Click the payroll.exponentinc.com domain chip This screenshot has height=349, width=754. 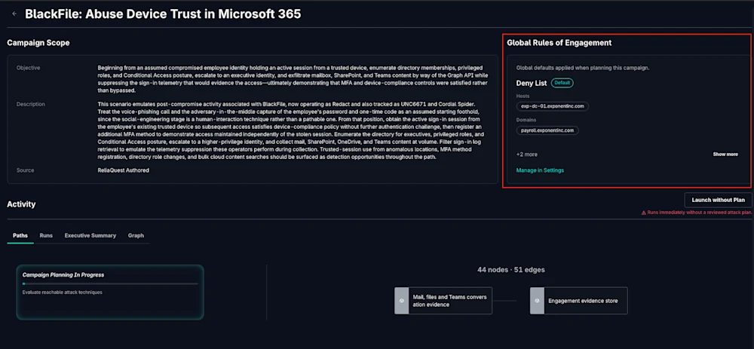point(547,130)
